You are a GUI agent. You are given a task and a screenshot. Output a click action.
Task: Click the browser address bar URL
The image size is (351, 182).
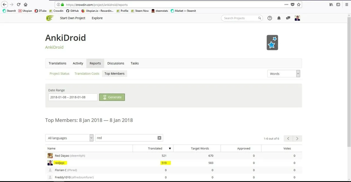[97, 5]
